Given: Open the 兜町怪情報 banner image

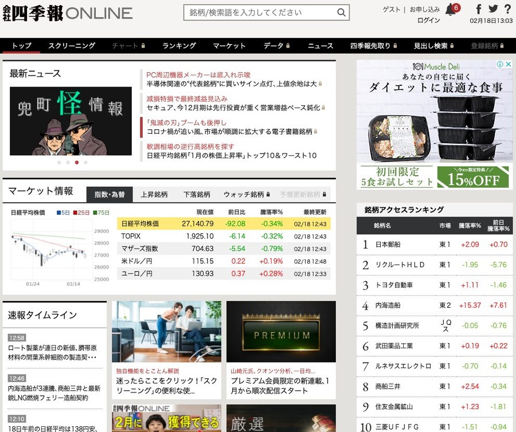Looking at the screenshot, I should (71, 121).
